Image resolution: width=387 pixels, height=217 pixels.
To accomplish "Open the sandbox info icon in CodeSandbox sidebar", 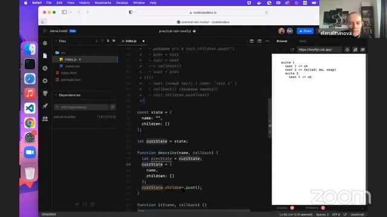I will 45,43.
